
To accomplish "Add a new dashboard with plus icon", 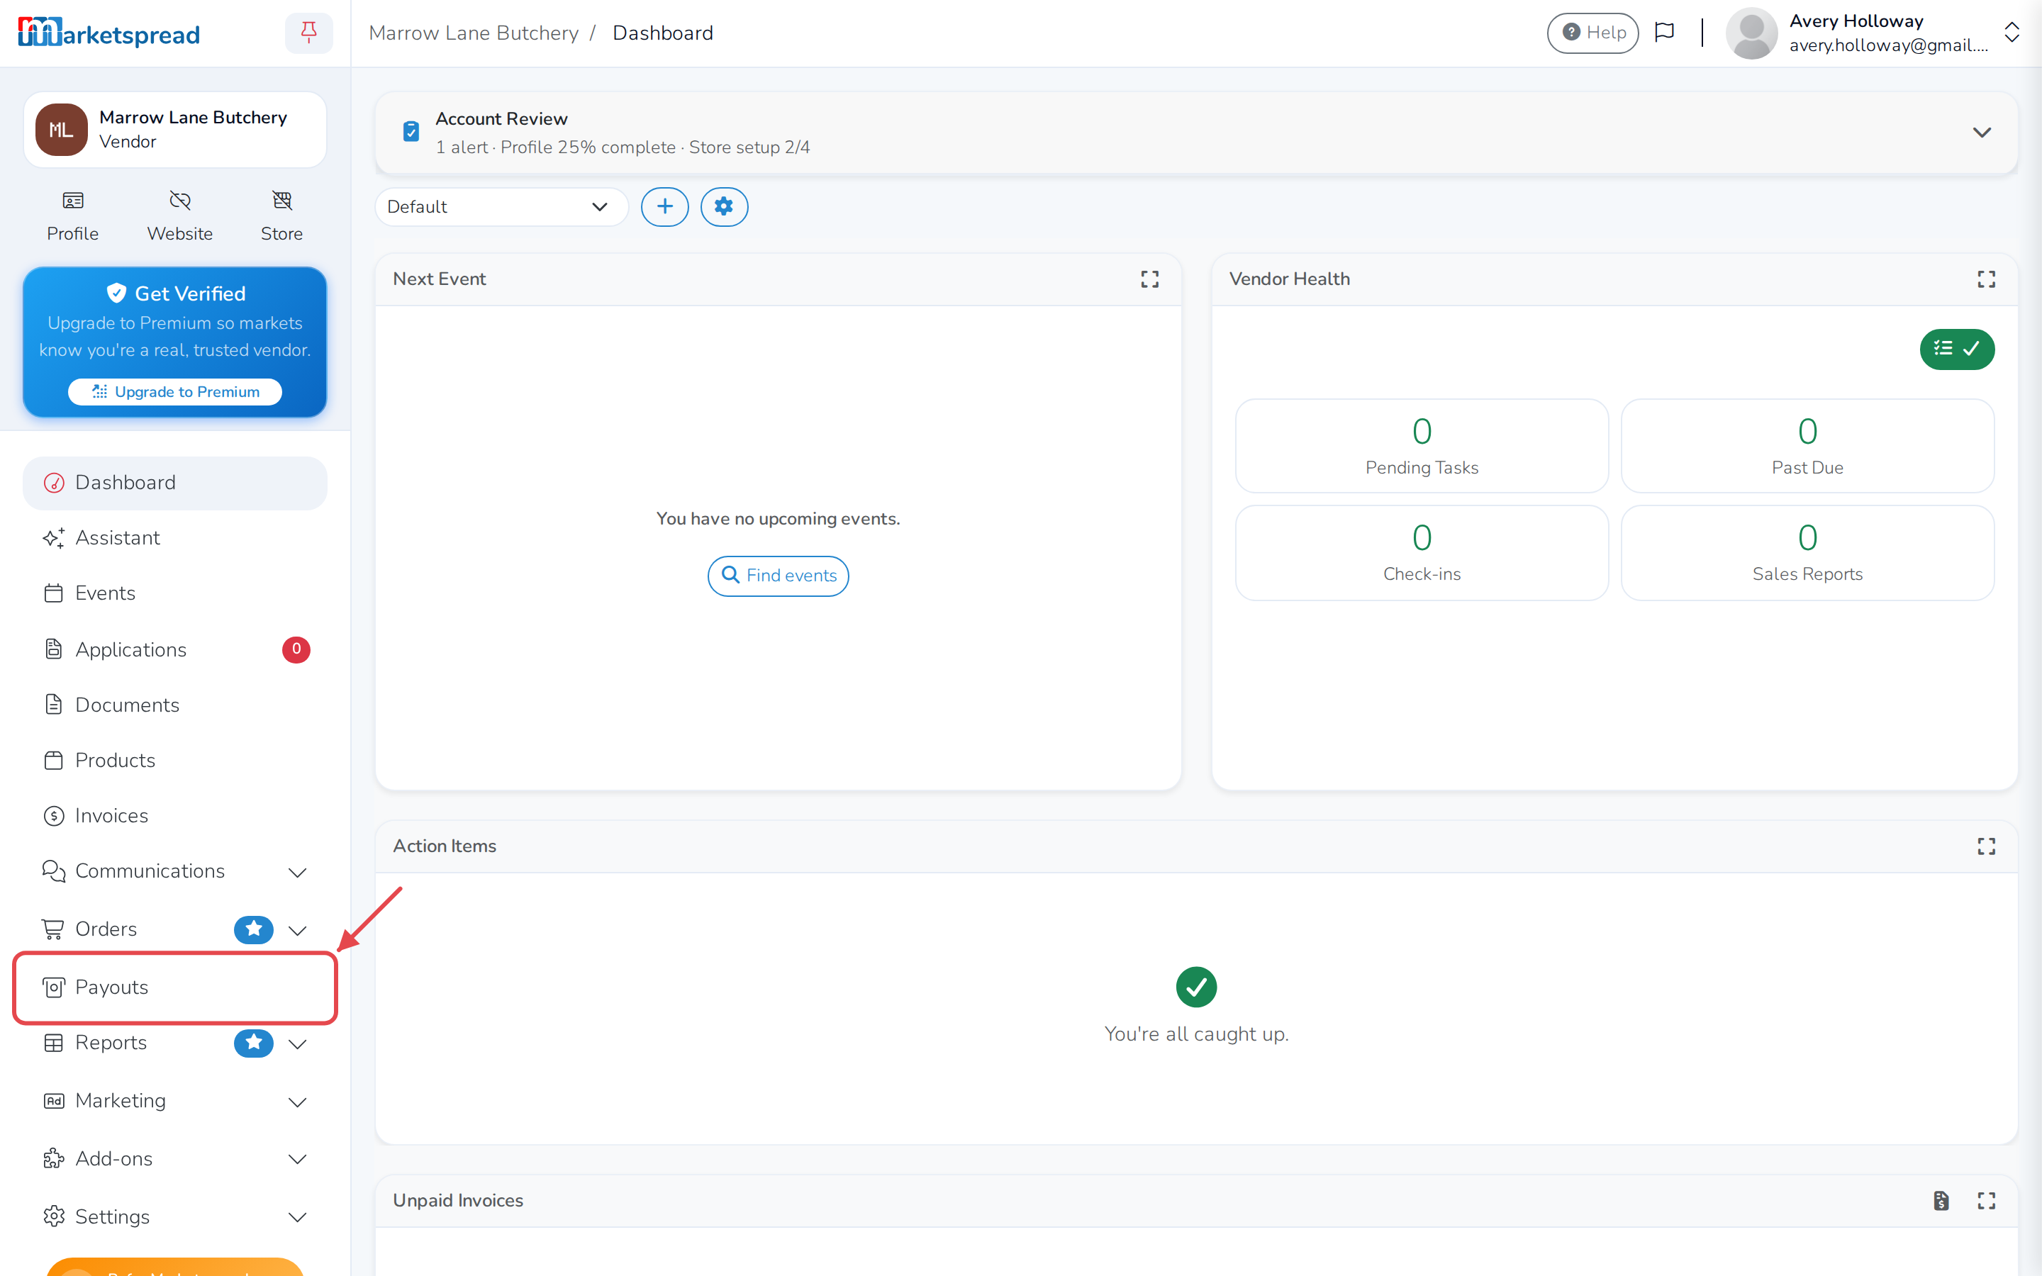I will pos(665,207).
